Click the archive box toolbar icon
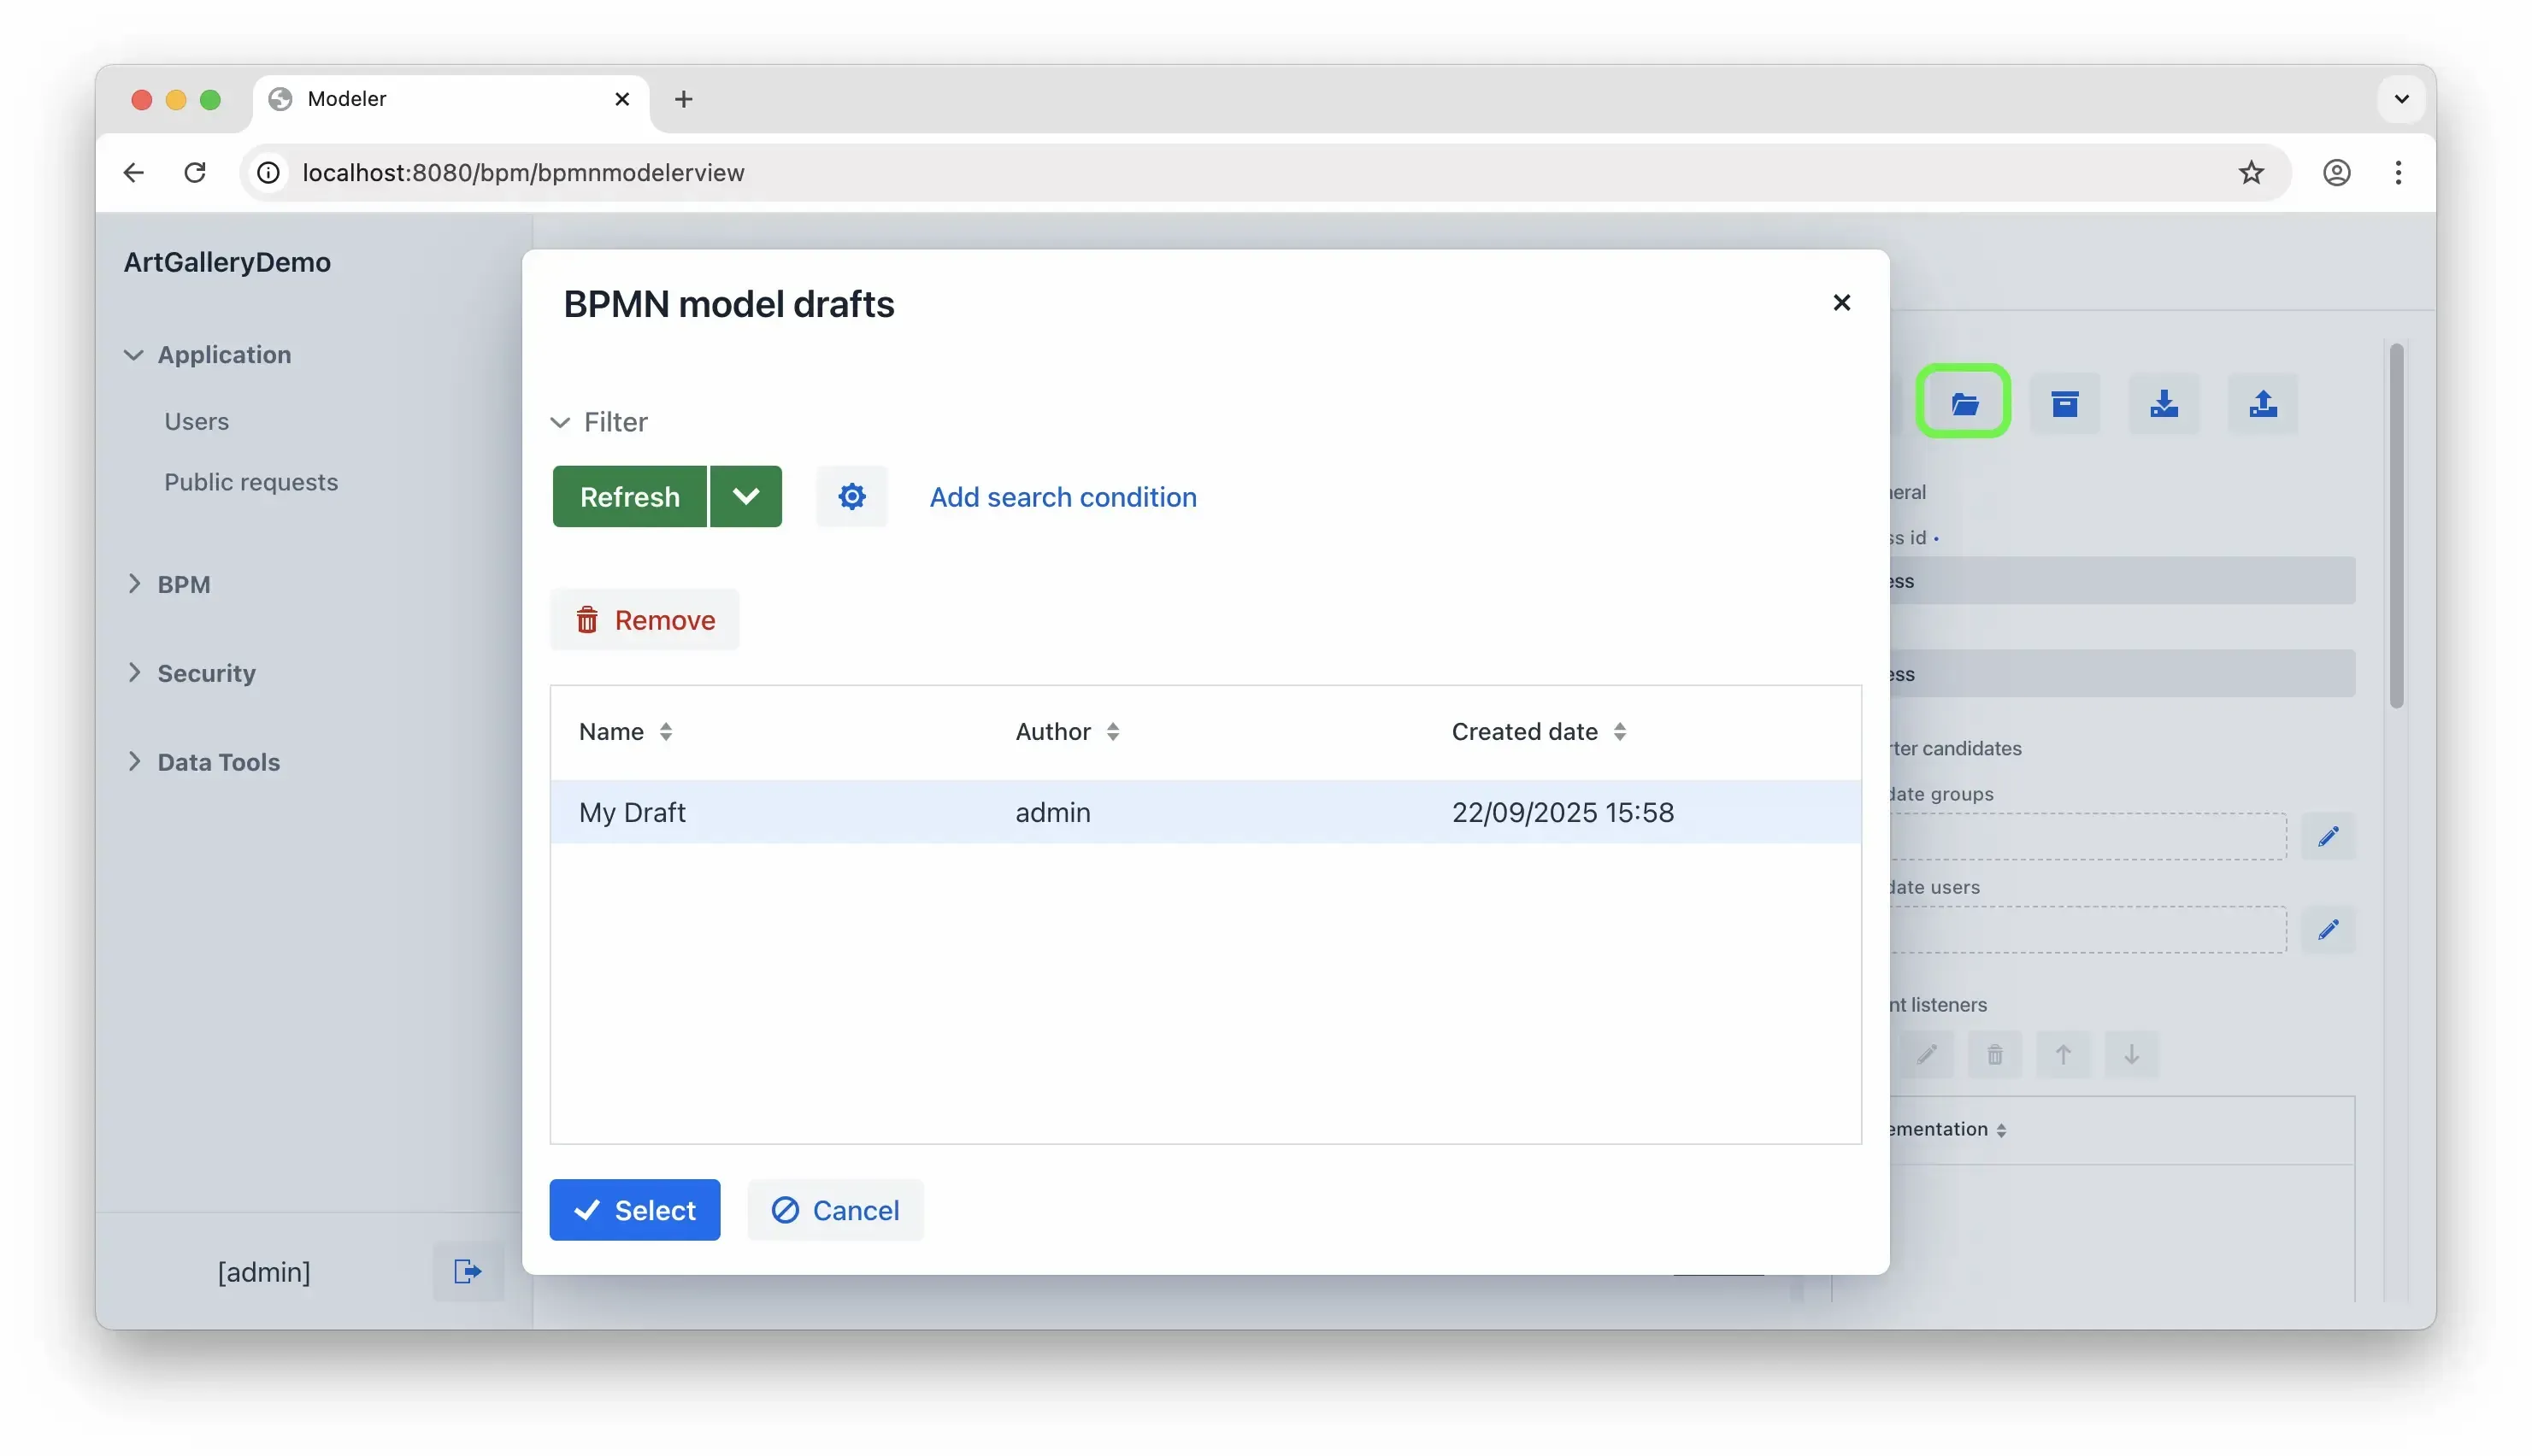 2064,403
